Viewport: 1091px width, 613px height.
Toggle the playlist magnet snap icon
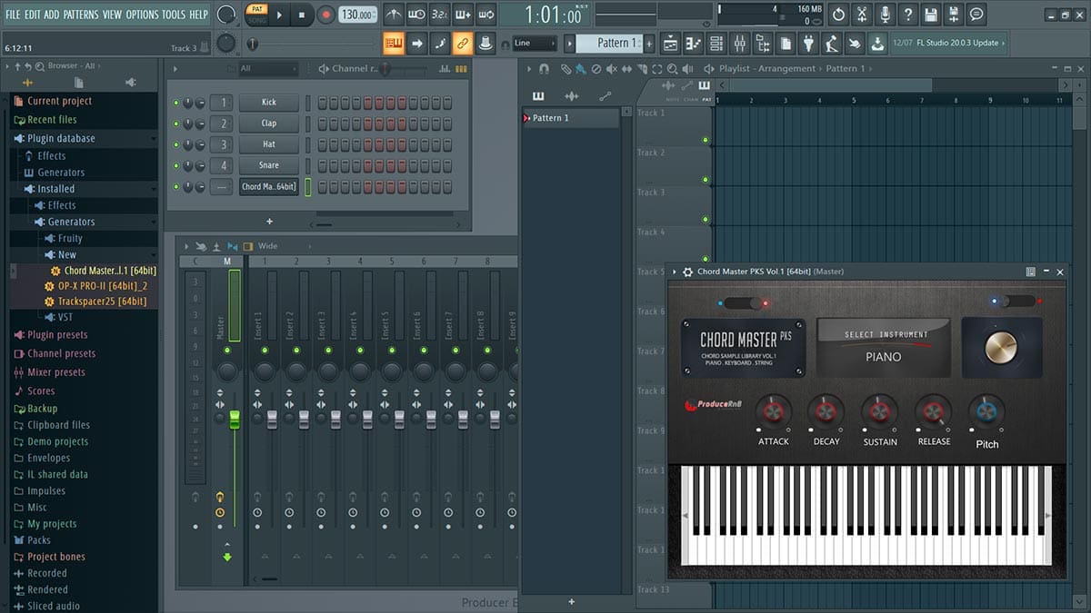point(545,69)
